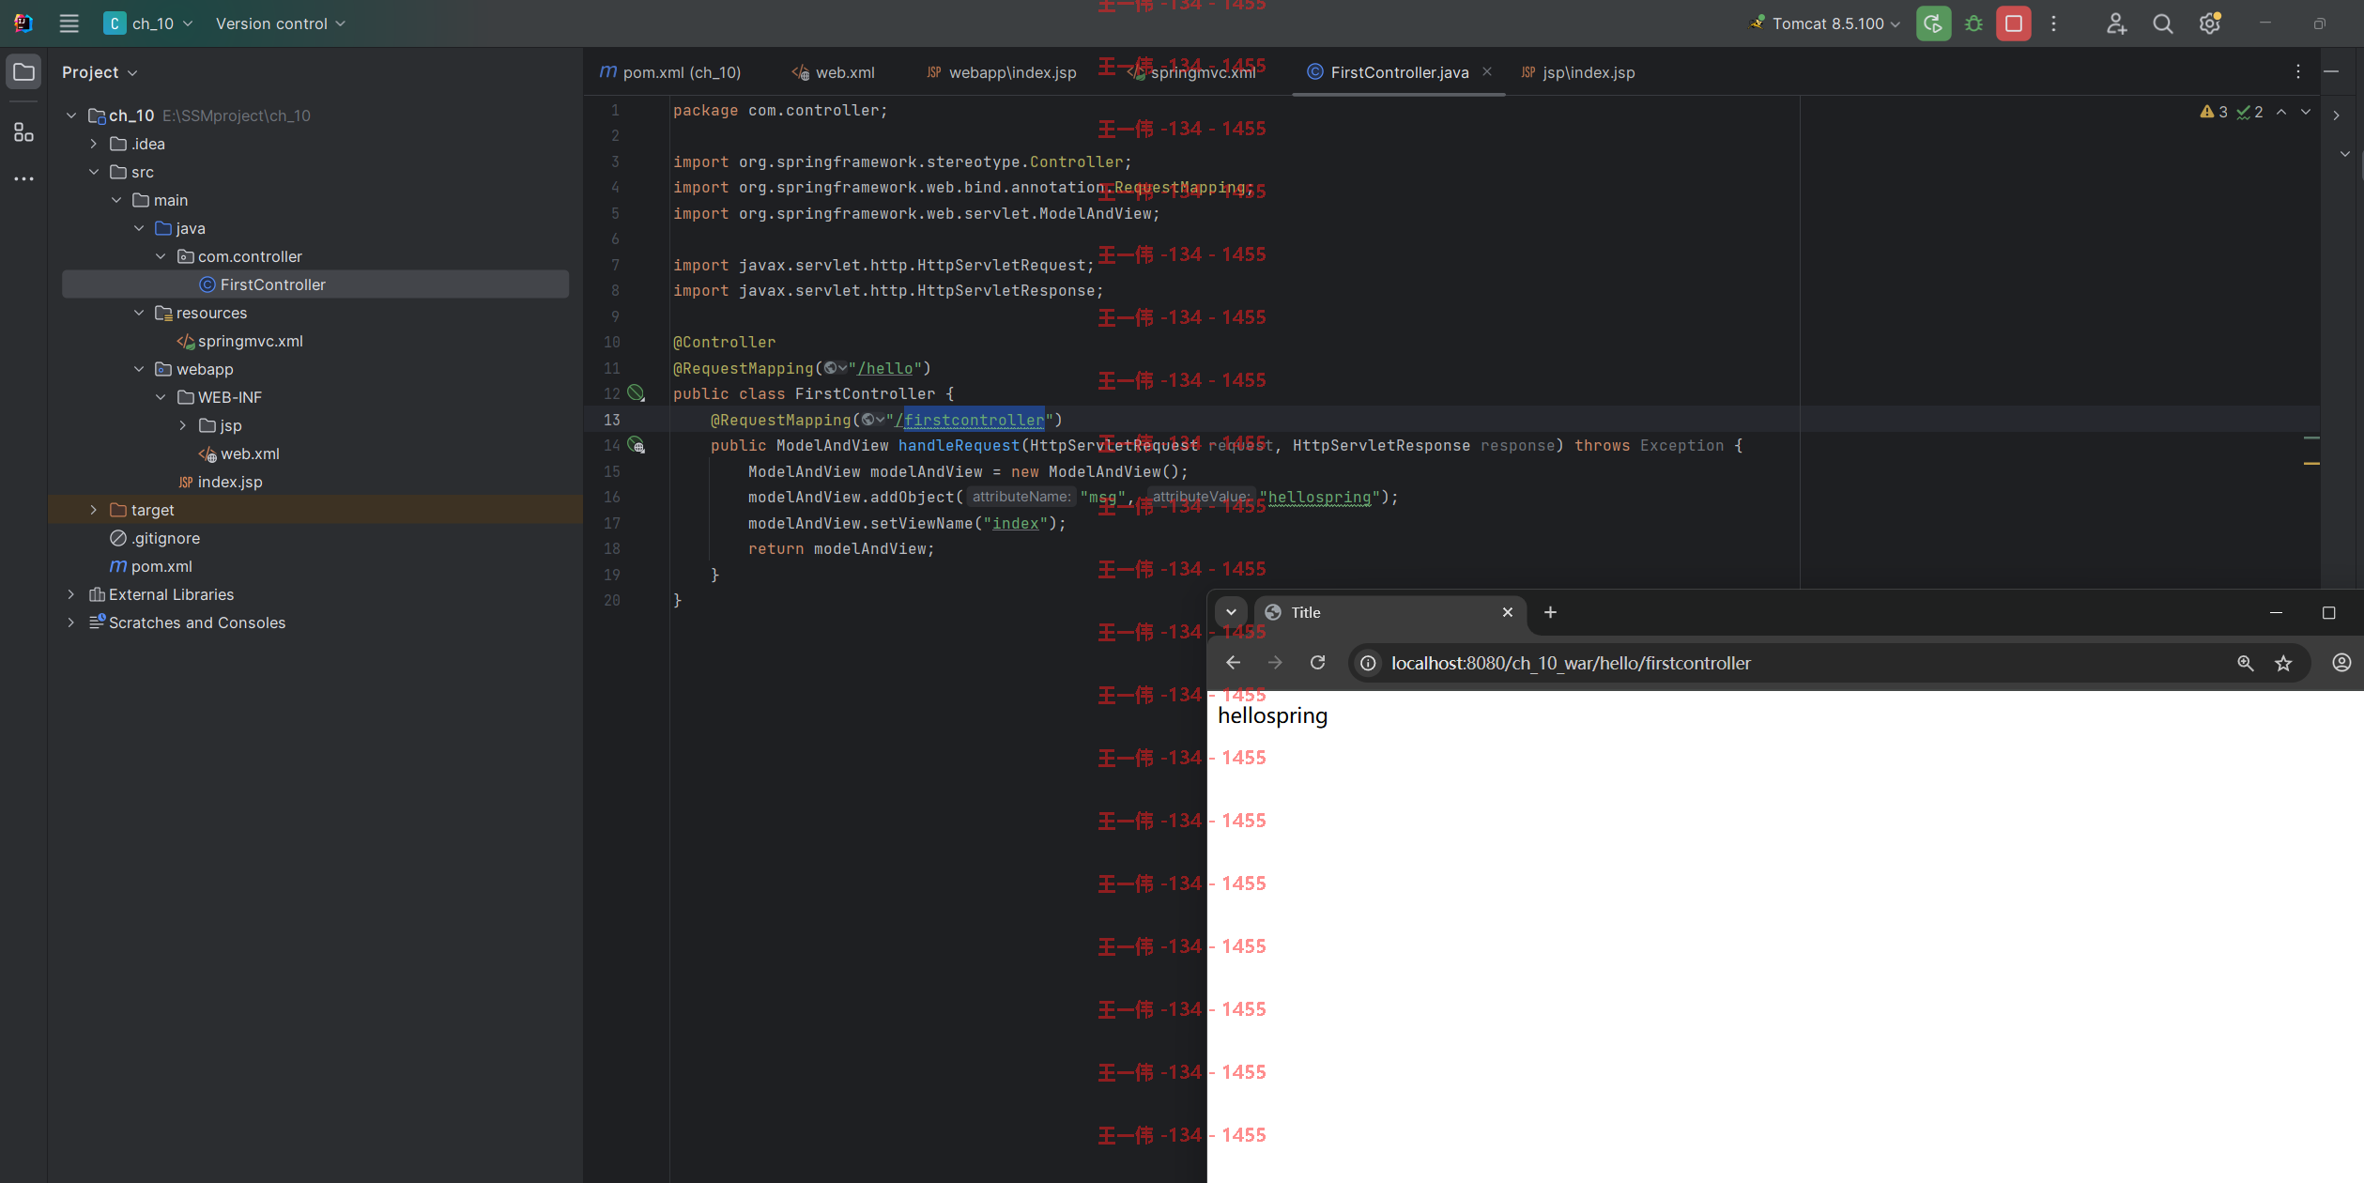Expand Scratches and Consoles node
This screenshot has width=2364, height=1183.
point(71,622)
